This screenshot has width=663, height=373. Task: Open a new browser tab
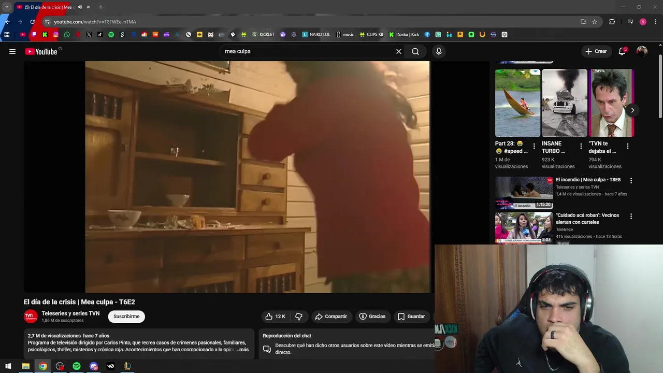pyautogui.click(x=100, y=7)
